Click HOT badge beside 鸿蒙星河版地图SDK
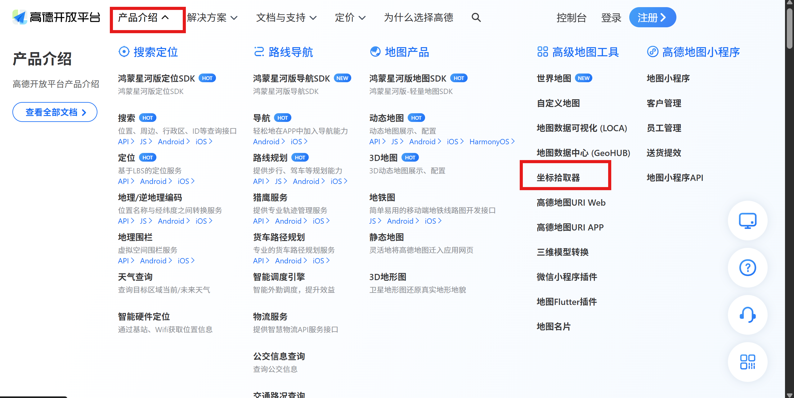This screenshot has width=794, height=398. click(459, 78)
